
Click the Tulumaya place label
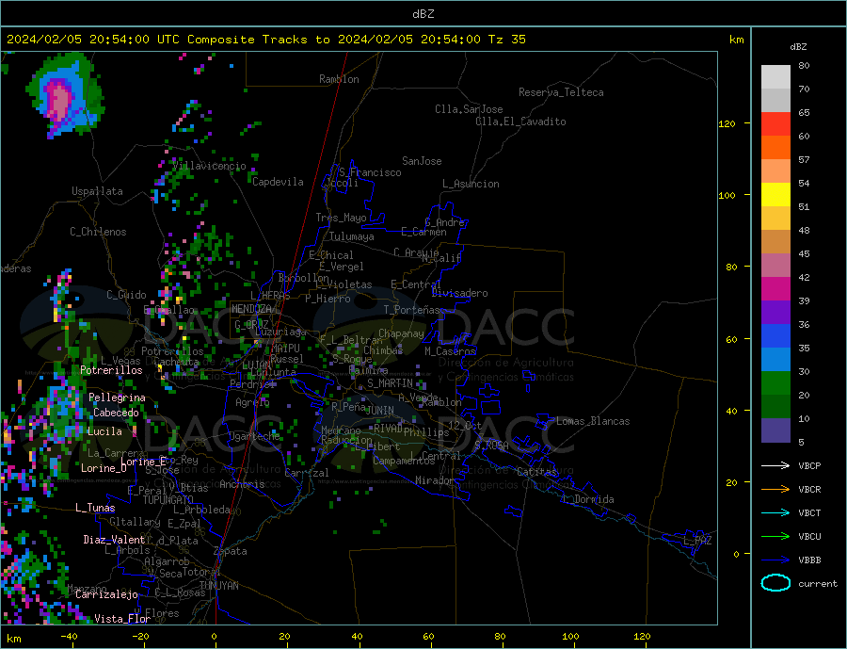[x=352, y=236]
